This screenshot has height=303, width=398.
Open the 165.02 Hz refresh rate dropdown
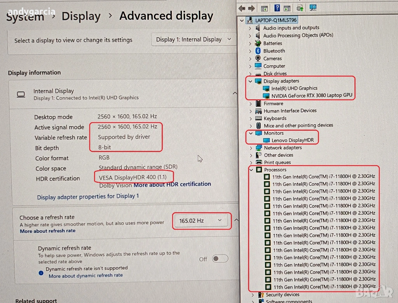(x=201, y=221)
